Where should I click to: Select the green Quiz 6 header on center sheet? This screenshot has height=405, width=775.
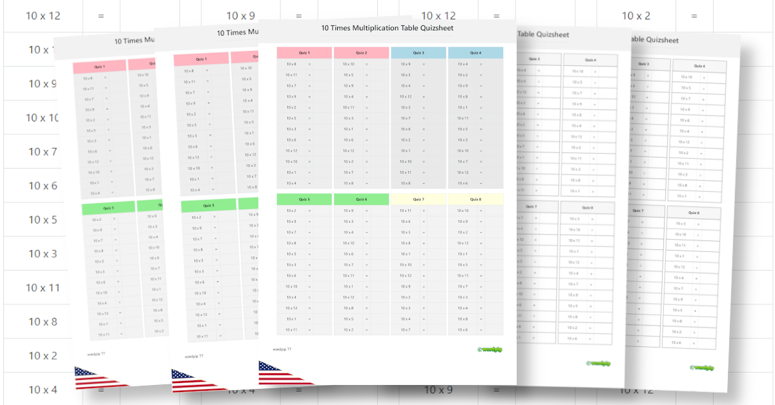click(x=361, y=200)
